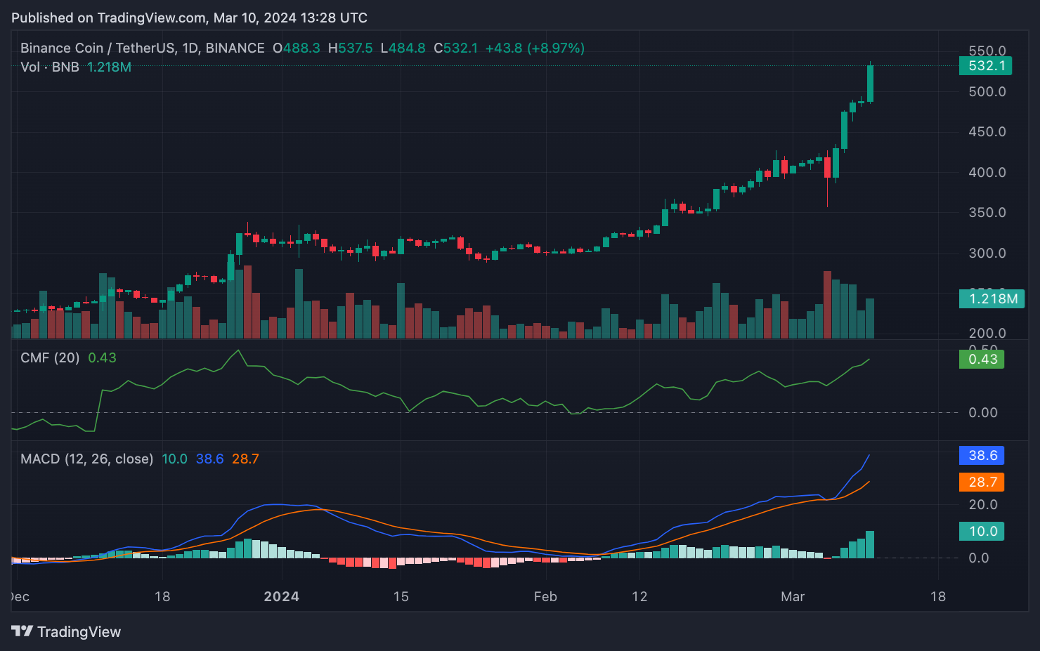
Task: Click the TradingView brand name text
Action: tap(79, 632)
